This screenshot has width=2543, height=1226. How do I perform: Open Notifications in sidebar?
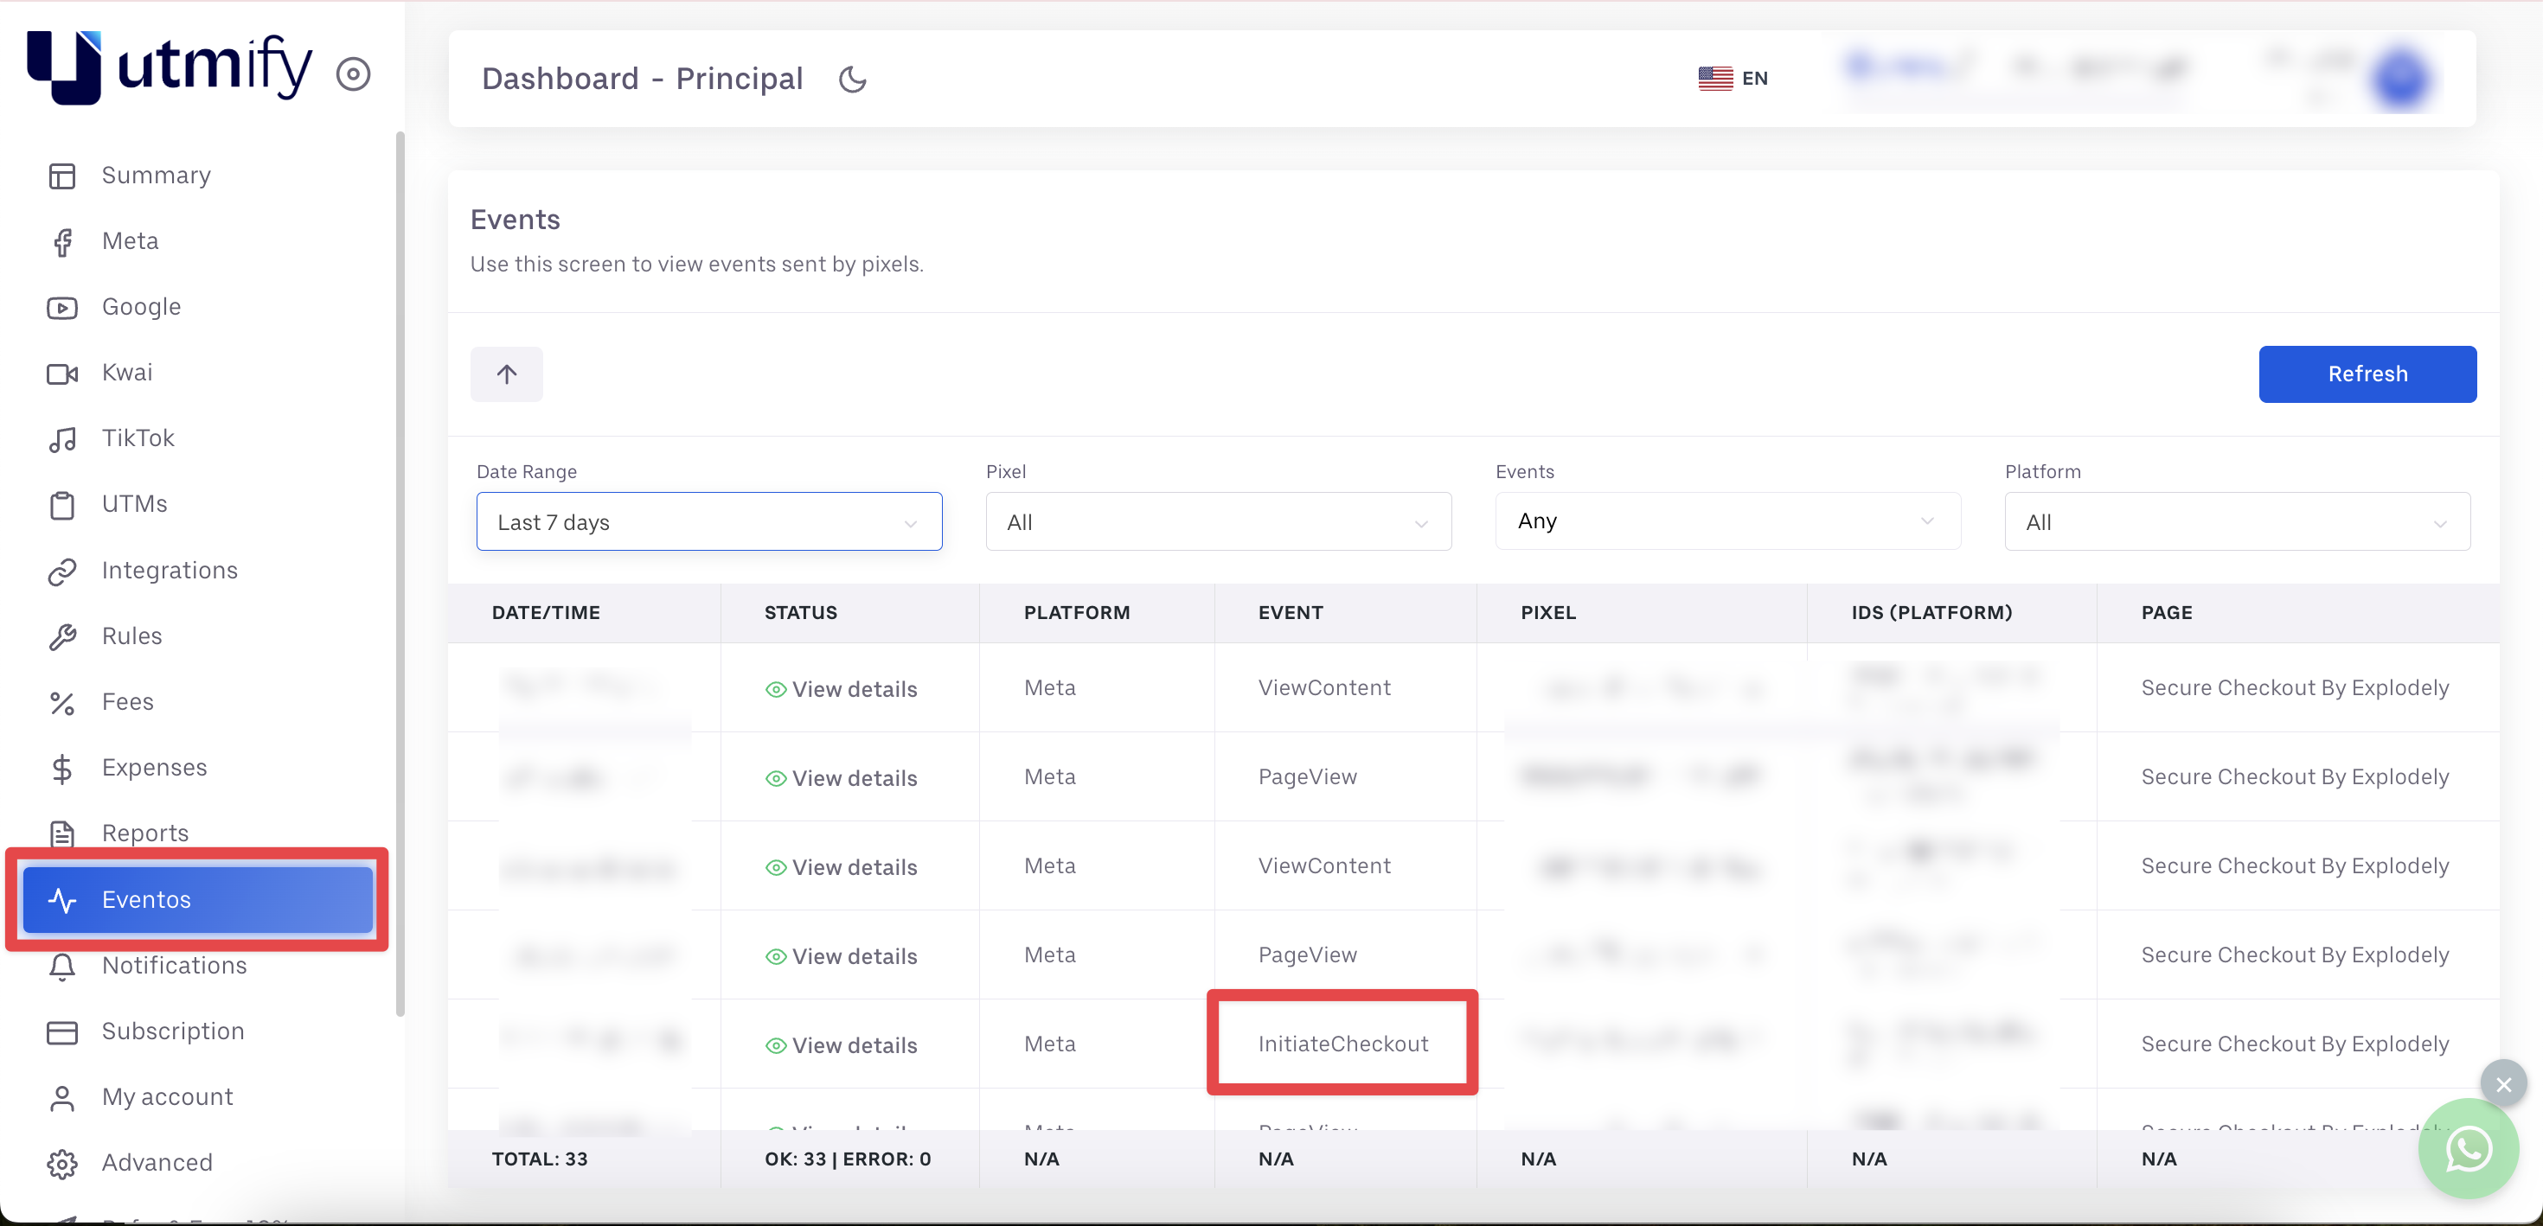[174, 967]
